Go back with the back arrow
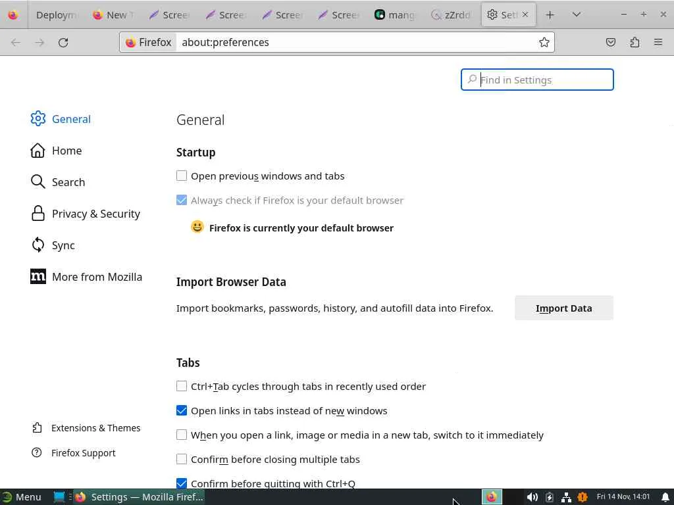The image size is (674, 505). point(16,43)
